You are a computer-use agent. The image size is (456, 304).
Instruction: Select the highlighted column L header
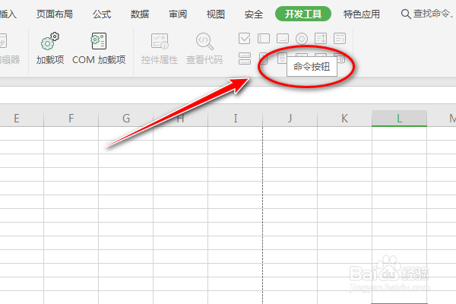(399, 119)
